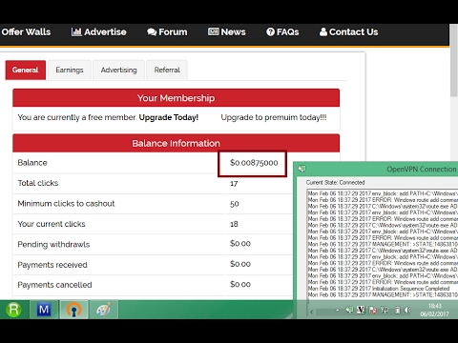Open the Paint palette taskbar icon
This screenshot has height=343, width=458.
tap(104, 310)
